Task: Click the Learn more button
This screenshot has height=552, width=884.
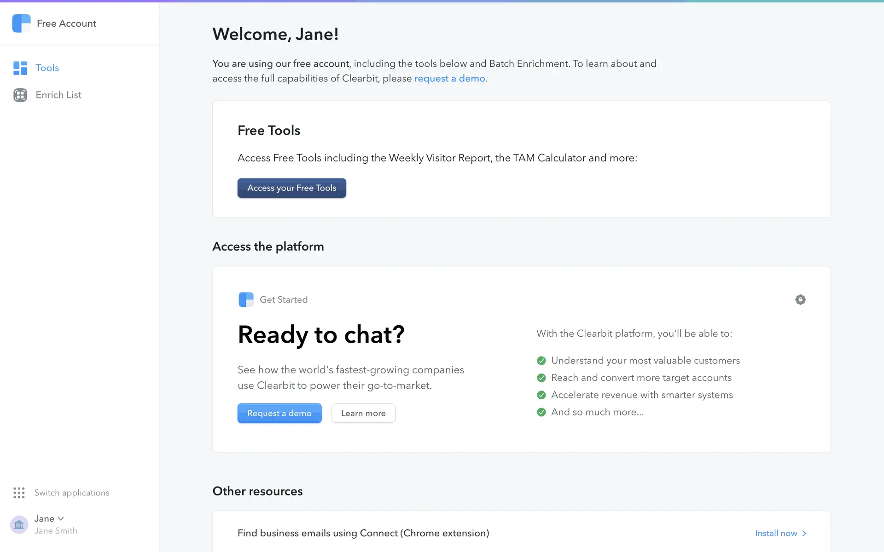Action: coord(363,413)
